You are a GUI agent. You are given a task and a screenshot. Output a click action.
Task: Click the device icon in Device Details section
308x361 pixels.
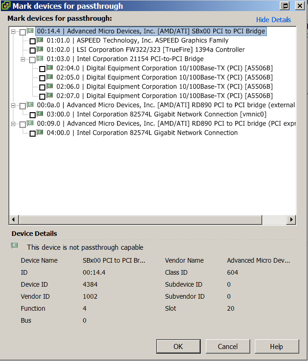tap(14, 246)
